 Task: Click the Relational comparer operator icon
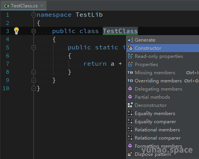pos(130,138)
